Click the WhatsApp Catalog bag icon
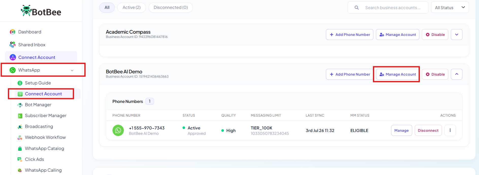Image resolution: width=479 pixels, height=175 pixels. point(20,148)
